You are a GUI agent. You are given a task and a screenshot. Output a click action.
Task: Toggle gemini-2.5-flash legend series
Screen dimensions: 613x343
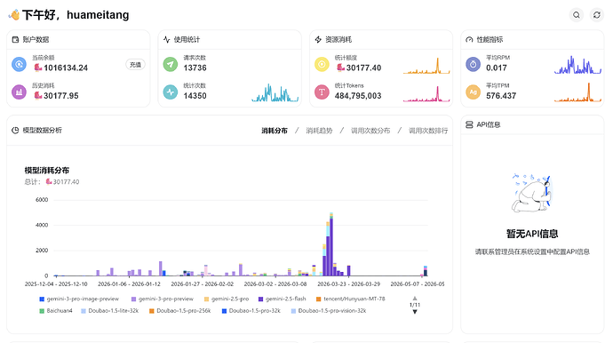[282, 299]
